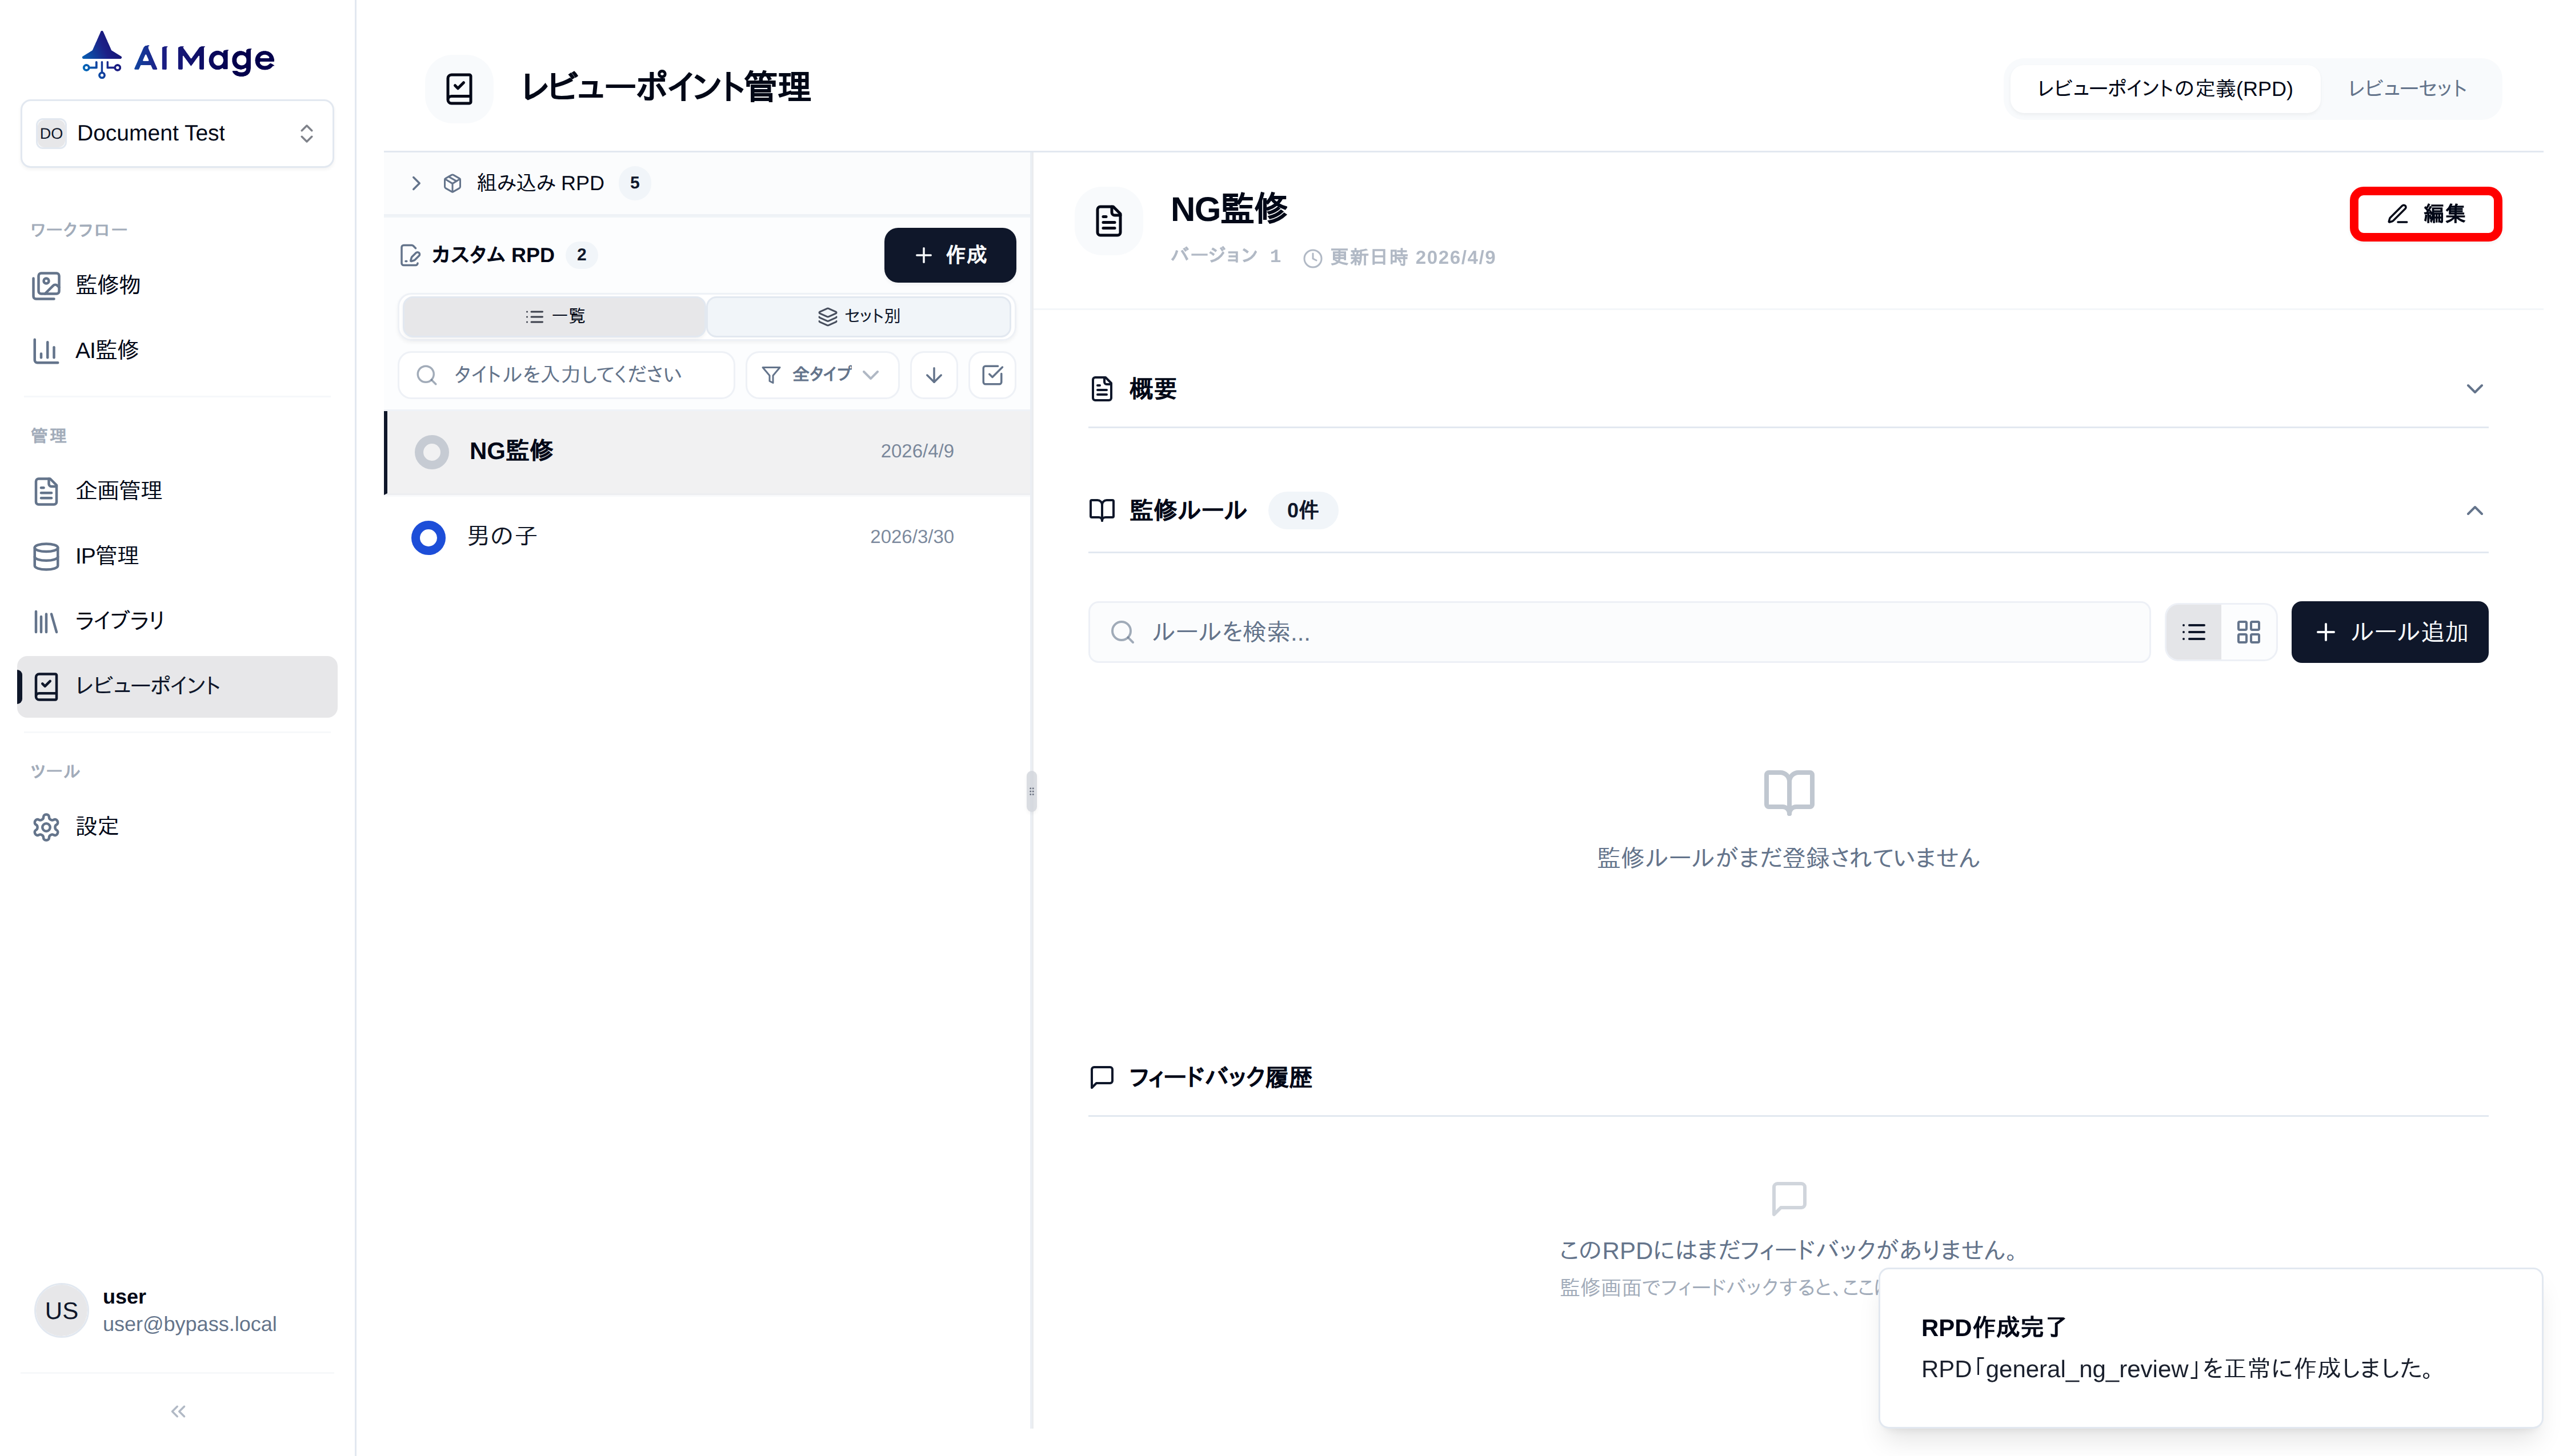Select the 男の子 radio button

click(428, 537)
